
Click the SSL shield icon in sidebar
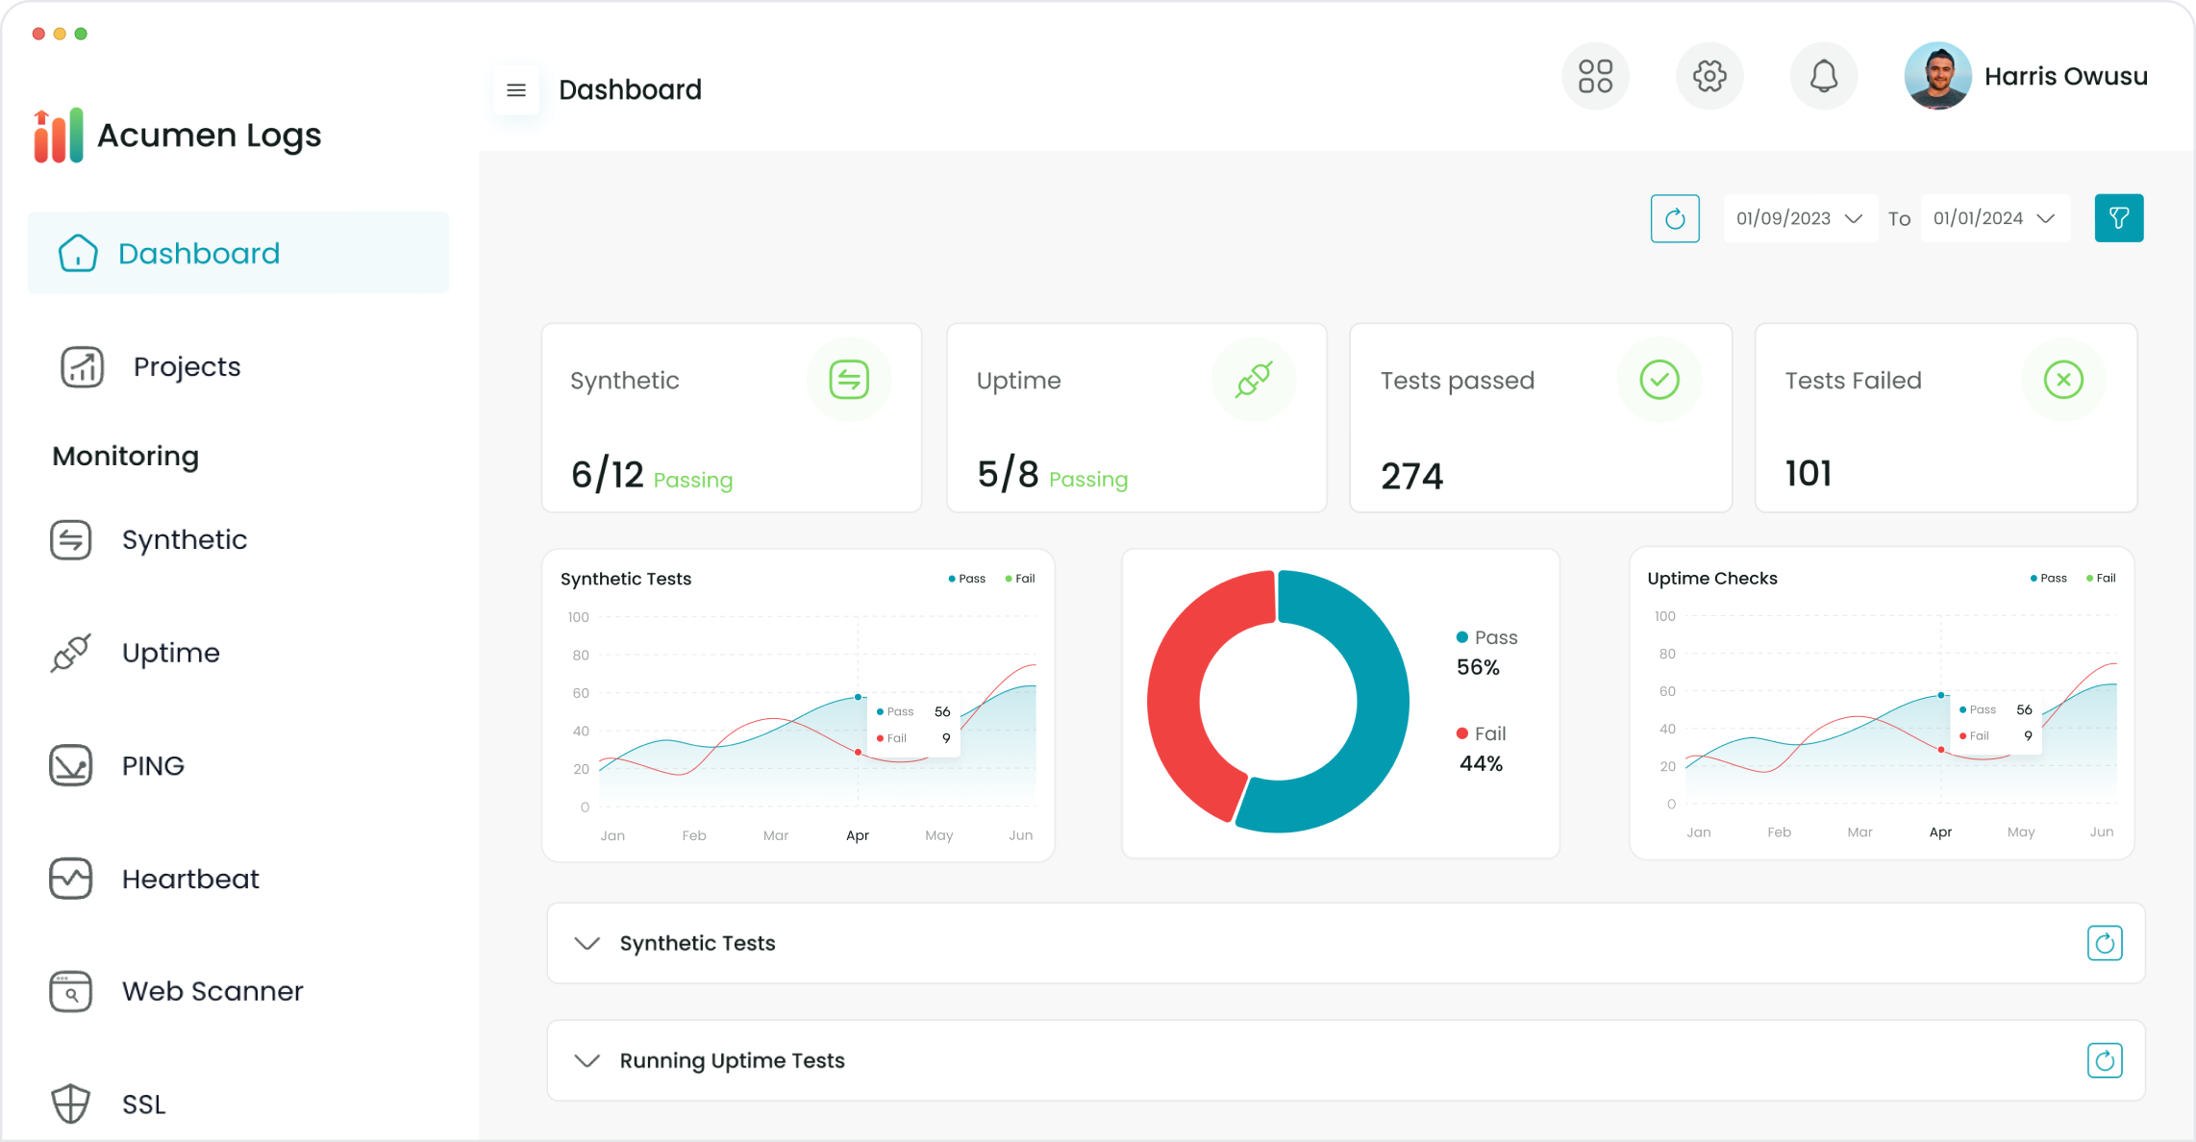70,1104
